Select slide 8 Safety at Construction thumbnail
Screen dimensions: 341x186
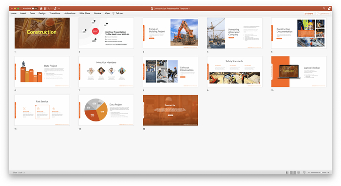(x=170, y=72)
